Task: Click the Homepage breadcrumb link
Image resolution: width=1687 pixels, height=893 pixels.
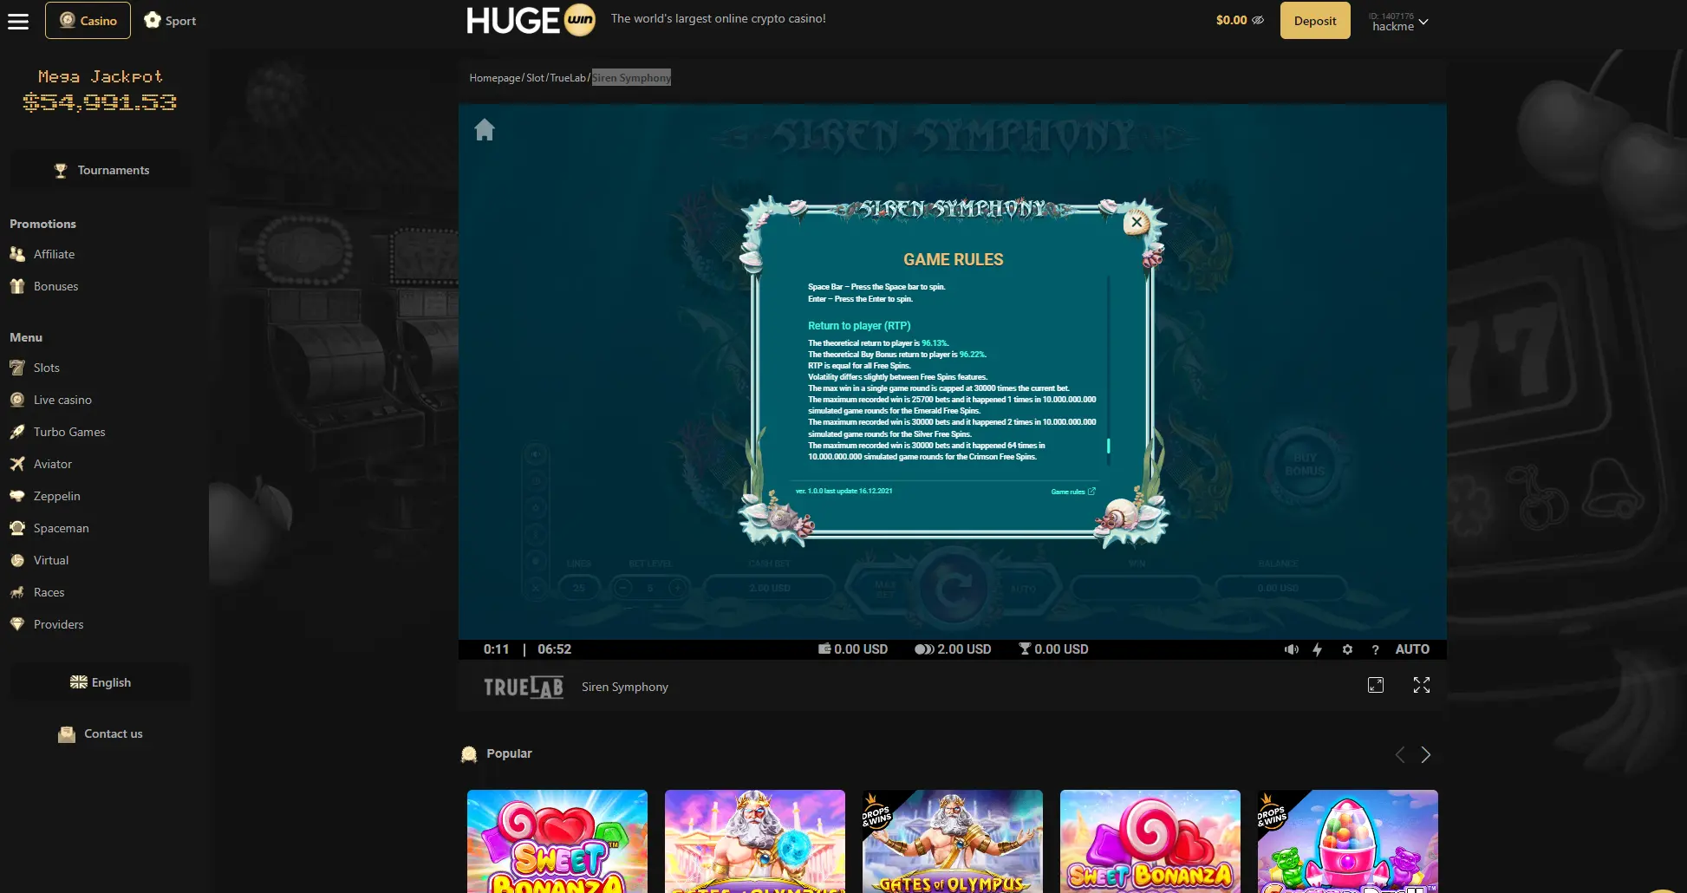Action: [x=495, y=78]
